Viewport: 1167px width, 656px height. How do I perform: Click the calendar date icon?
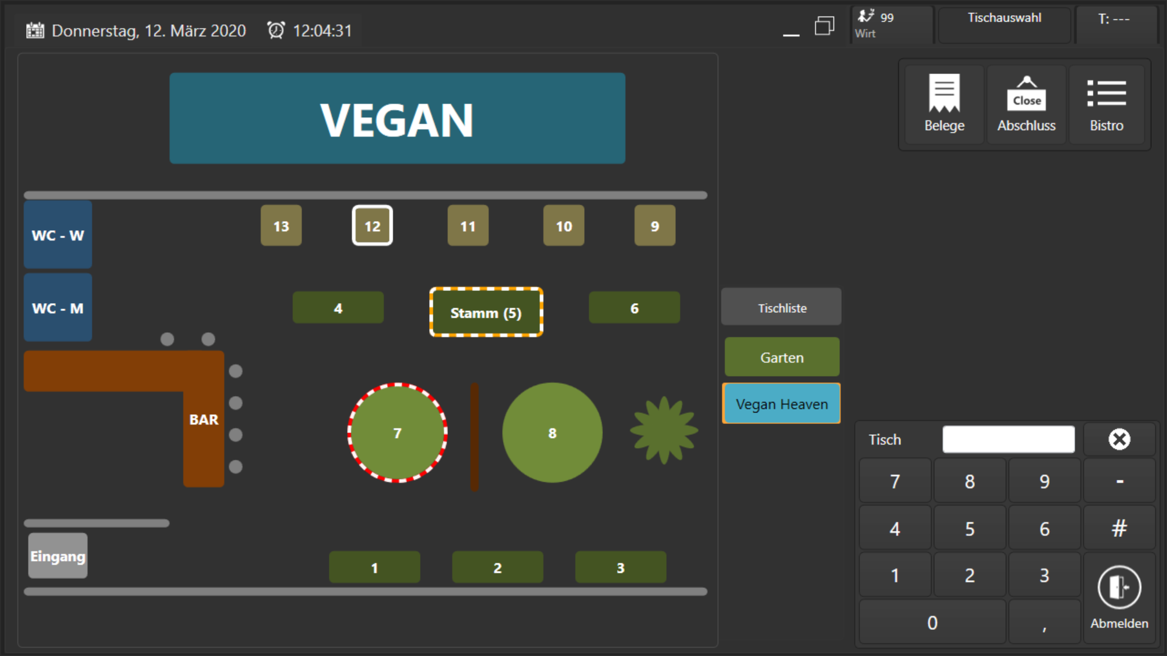coord(35,30)
